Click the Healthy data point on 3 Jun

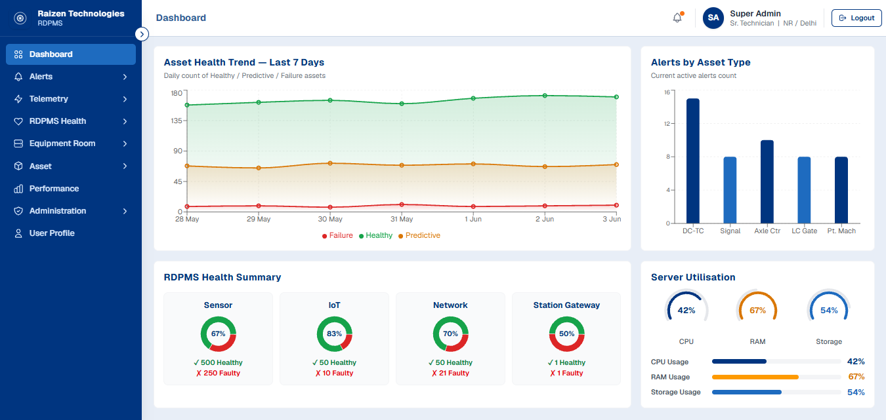(x=616, y=97)
